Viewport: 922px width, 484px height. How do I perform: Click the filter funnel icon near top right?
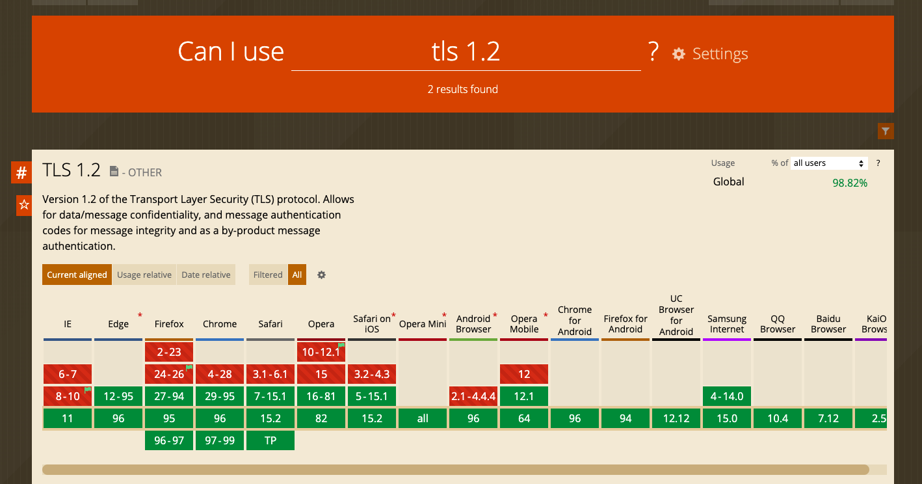coord(886,131)
